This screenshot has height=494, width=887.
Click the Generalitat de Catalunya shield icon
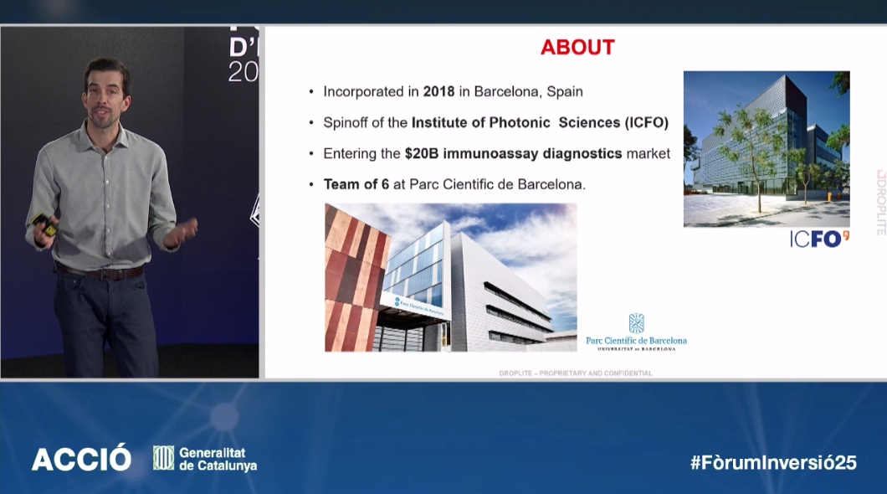pos(163,458)
